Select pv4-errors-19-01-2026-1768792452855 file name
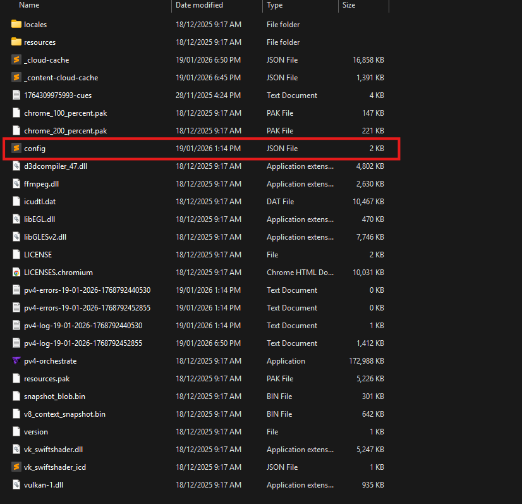Image resolution: width=522 pixels, height=504 pixels. click(x=87, y=308)
